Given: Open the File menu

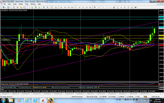Looking at the screenshot, I should pyautogui.click(x=4, y=4).
